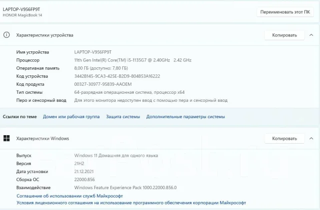Viewport: 320px width, 210px height.
Task: Open the Домен или рабочая группа link
Action: click(x=71, y=117)
